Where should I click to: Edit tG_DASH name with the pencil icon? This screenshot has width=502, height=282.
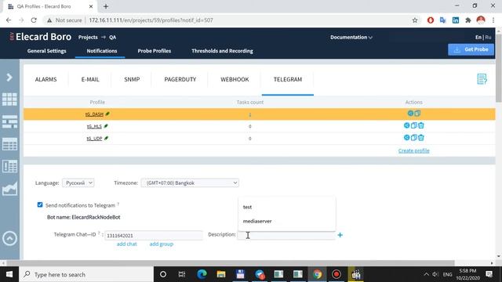tap(107, 114)
